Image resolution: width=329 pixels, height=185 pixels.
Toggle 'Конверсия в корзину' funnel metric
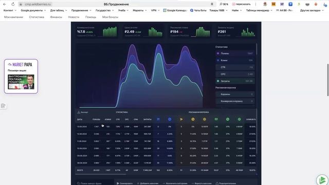pos(235,101)
